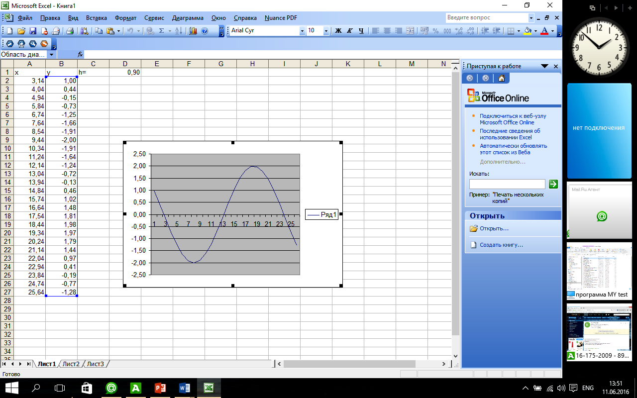The image size is (637, 398).
Task: Increase decimal places icon
Action: [459, 31]
